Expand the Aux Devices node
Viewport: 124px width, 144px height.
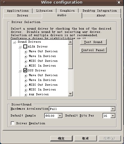pos(25,95)
